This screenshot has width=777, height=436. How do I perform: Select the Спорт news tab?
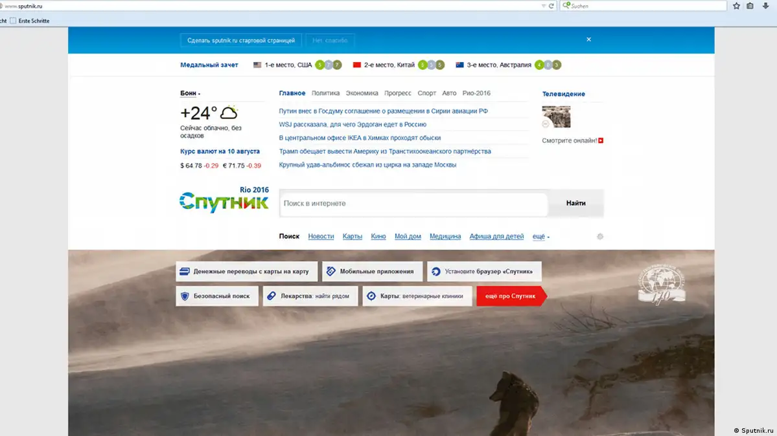pyautogui.click(x=426, y=93)
